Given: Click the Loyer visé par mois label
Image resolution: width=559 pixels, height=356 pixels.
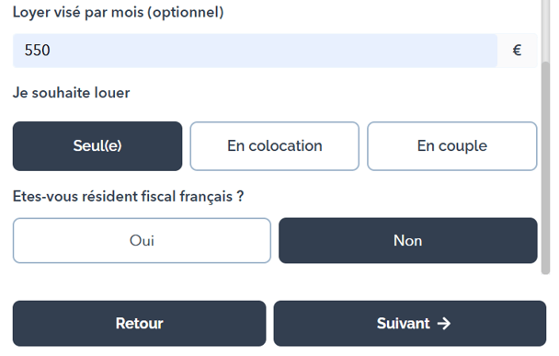Looking at the screenshot, I should 118,12.
